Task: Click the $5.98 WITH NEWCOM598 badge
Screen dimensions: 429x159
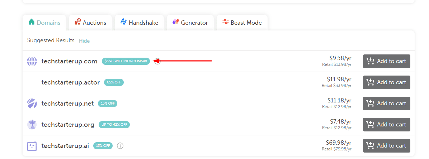Action: point(126,61)
